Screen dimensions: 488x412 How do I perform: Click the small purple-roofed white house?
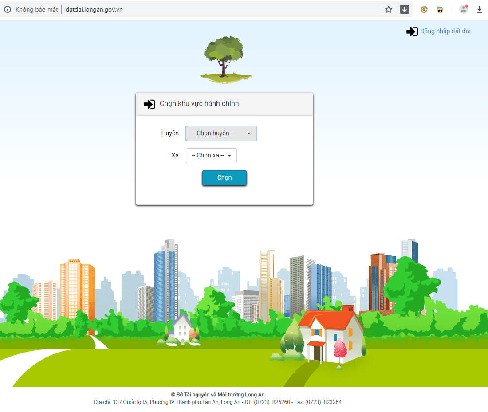click(x=182, y=328)
